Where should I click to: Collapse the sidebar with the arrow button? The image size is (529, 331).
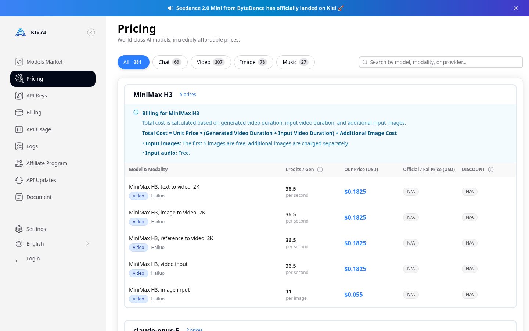[x=91, y=32]
